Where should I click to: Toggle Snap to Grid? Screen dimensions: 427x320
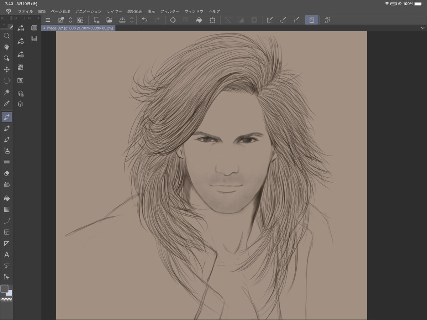click(x=296, y=20)
